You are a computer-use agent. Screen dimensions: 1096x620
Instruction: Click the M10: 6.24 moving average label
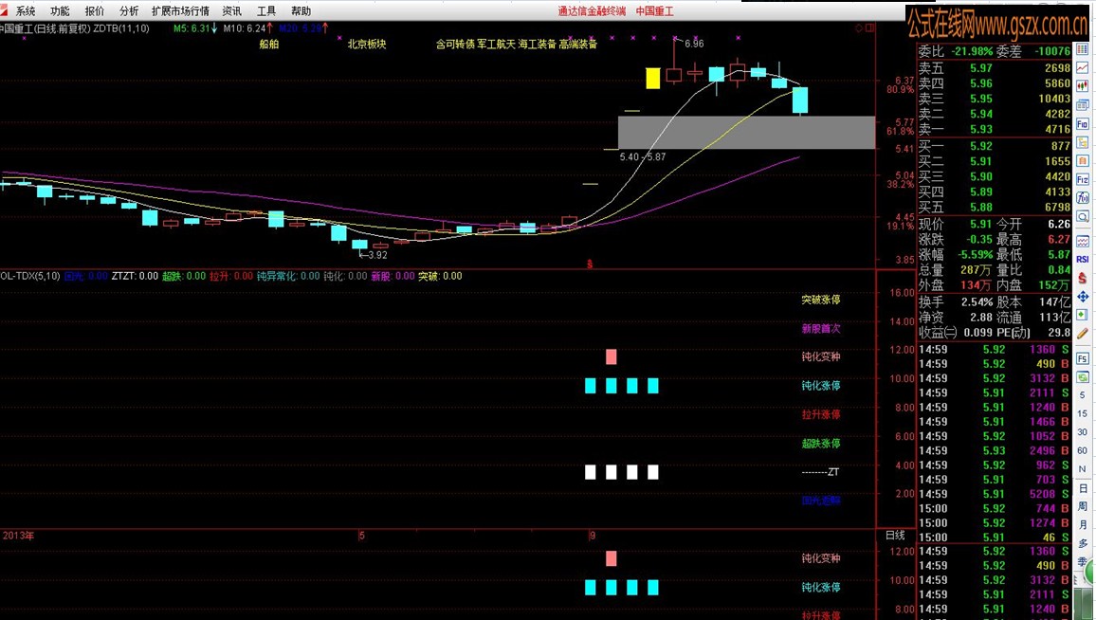(x=248, y=28)
